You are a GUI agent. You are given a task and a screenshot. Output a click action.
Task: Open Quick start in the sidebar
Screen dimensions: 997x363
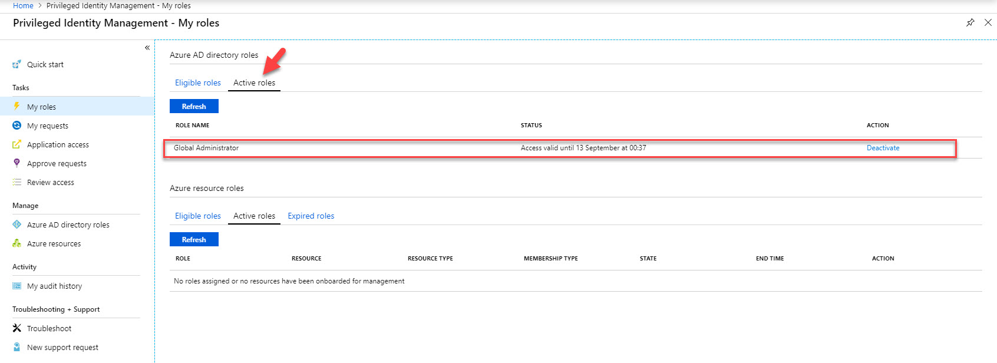coord(45,64)
